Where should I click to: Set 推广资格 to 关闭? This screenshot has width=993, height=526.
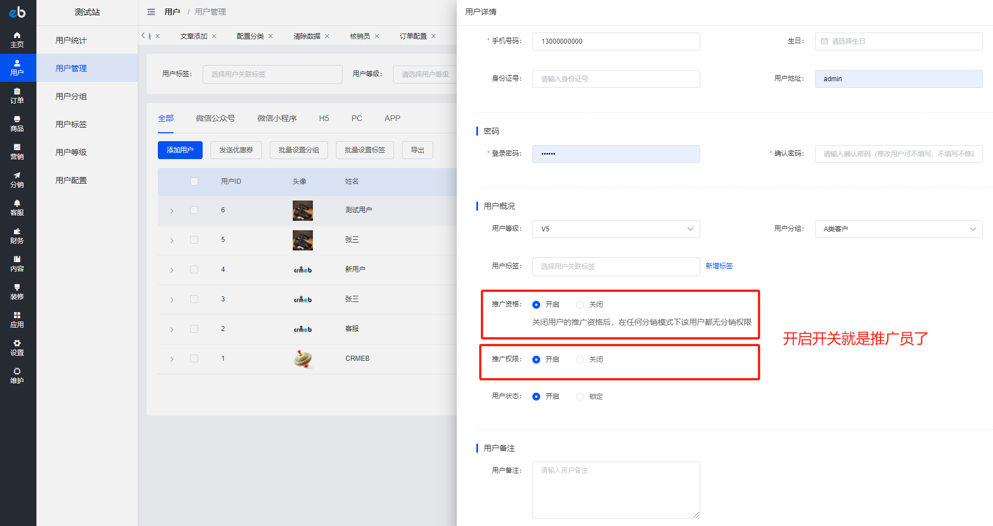pos(580,305)
